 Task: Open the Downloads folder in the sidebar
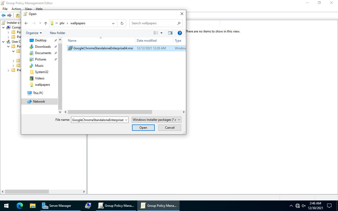(42, 46)
